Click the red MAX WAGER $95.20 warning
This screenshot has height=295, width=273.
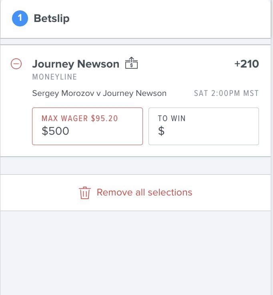80,118
